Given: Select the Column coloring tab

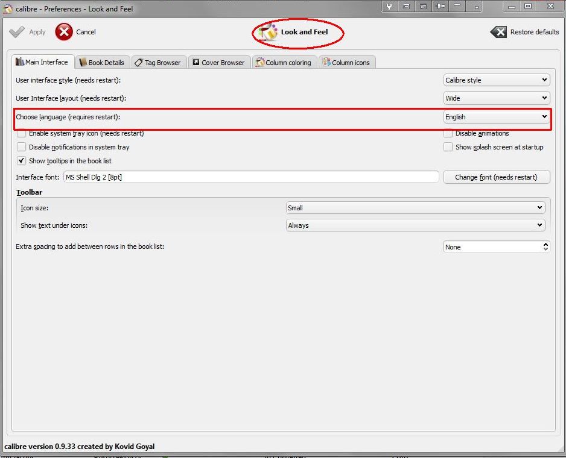Looking at the screenshot, I should click(284, 63).
